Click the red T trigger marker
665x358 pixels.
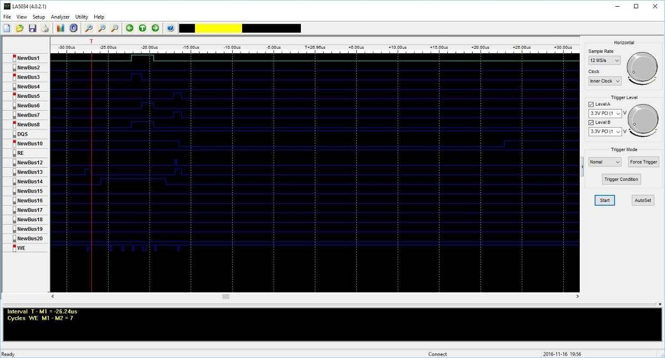(x=91, y=41)
